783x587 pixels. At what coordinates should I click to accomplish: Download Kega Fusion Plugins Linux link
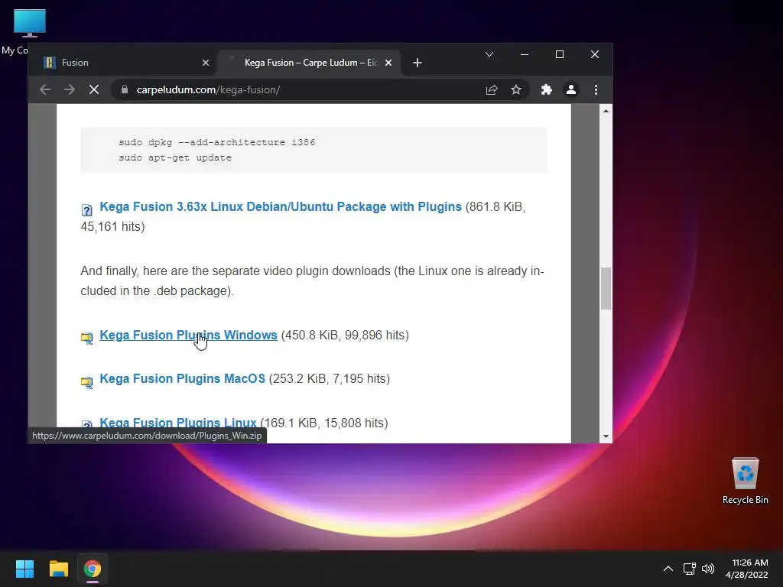tap(177, 423)
